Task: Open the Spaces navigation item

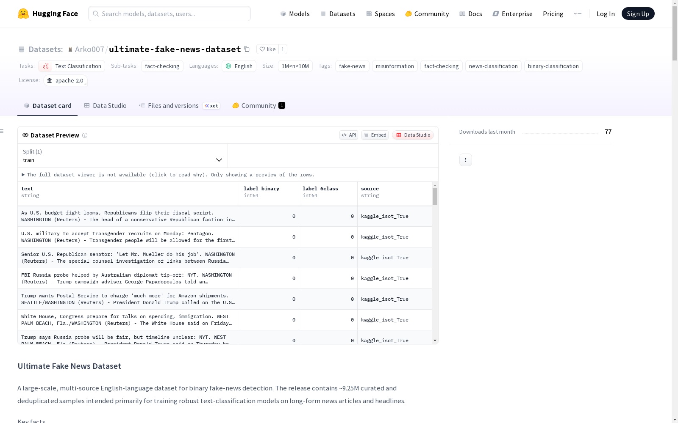Action: (381, 14)
